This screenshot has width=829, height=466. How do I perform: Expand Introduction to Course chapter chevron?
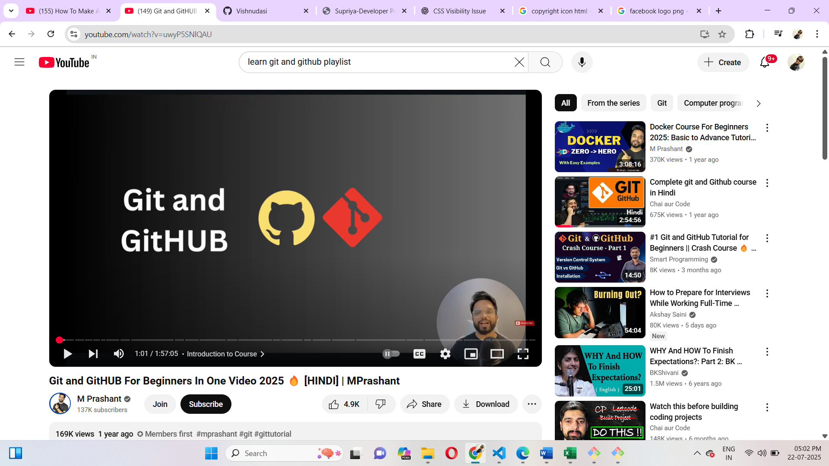coord(262,354)
